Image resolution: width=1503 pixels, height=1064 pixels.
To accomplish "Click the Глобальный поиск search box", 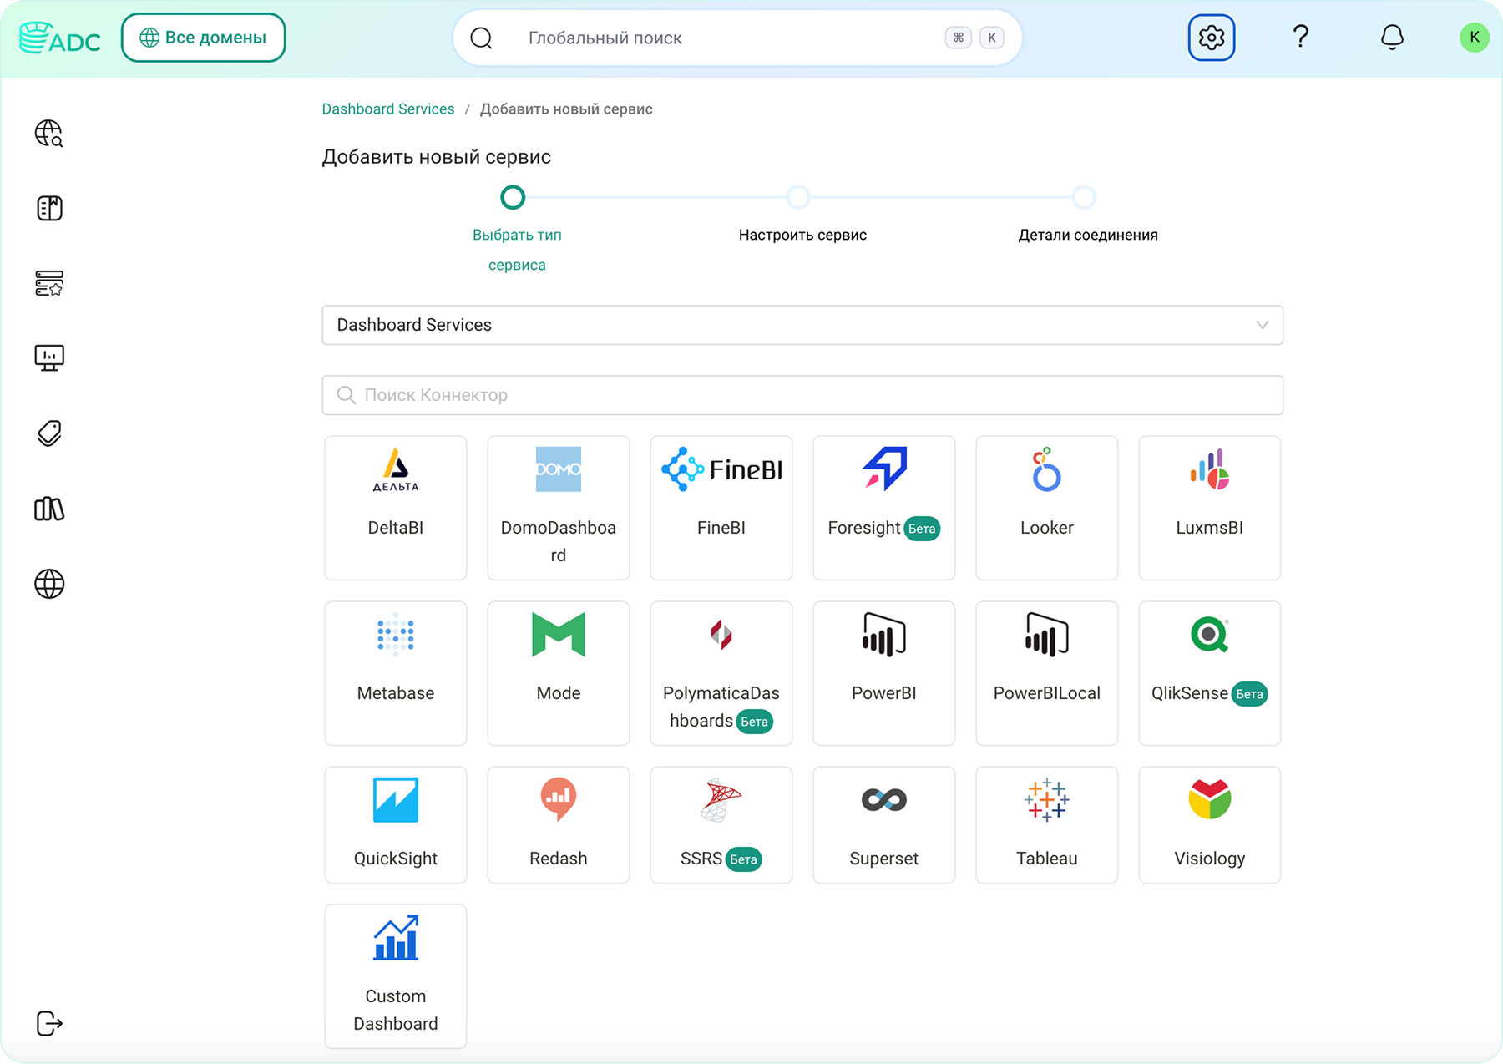I will [737, 38].
